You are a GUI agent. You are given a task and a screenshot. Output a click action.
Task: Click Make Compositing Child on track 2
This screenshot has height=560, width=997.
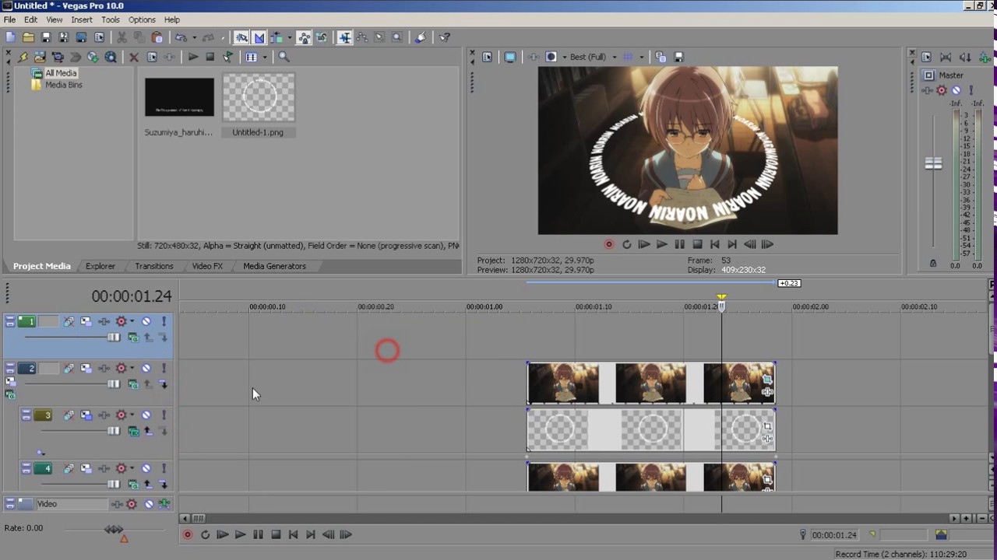point(163,384)
